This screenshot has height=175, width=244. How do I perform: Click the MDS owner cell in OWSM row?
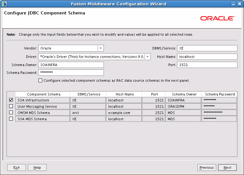pos(183,113)
